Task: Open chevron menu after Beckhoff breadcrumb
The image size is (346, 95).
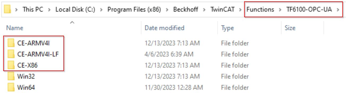Action: coord(204,10)
